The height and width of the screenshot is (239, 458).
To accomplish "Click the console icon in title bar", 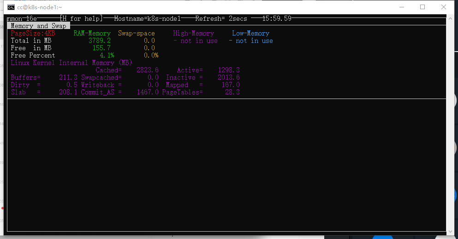I will (11, 7).
